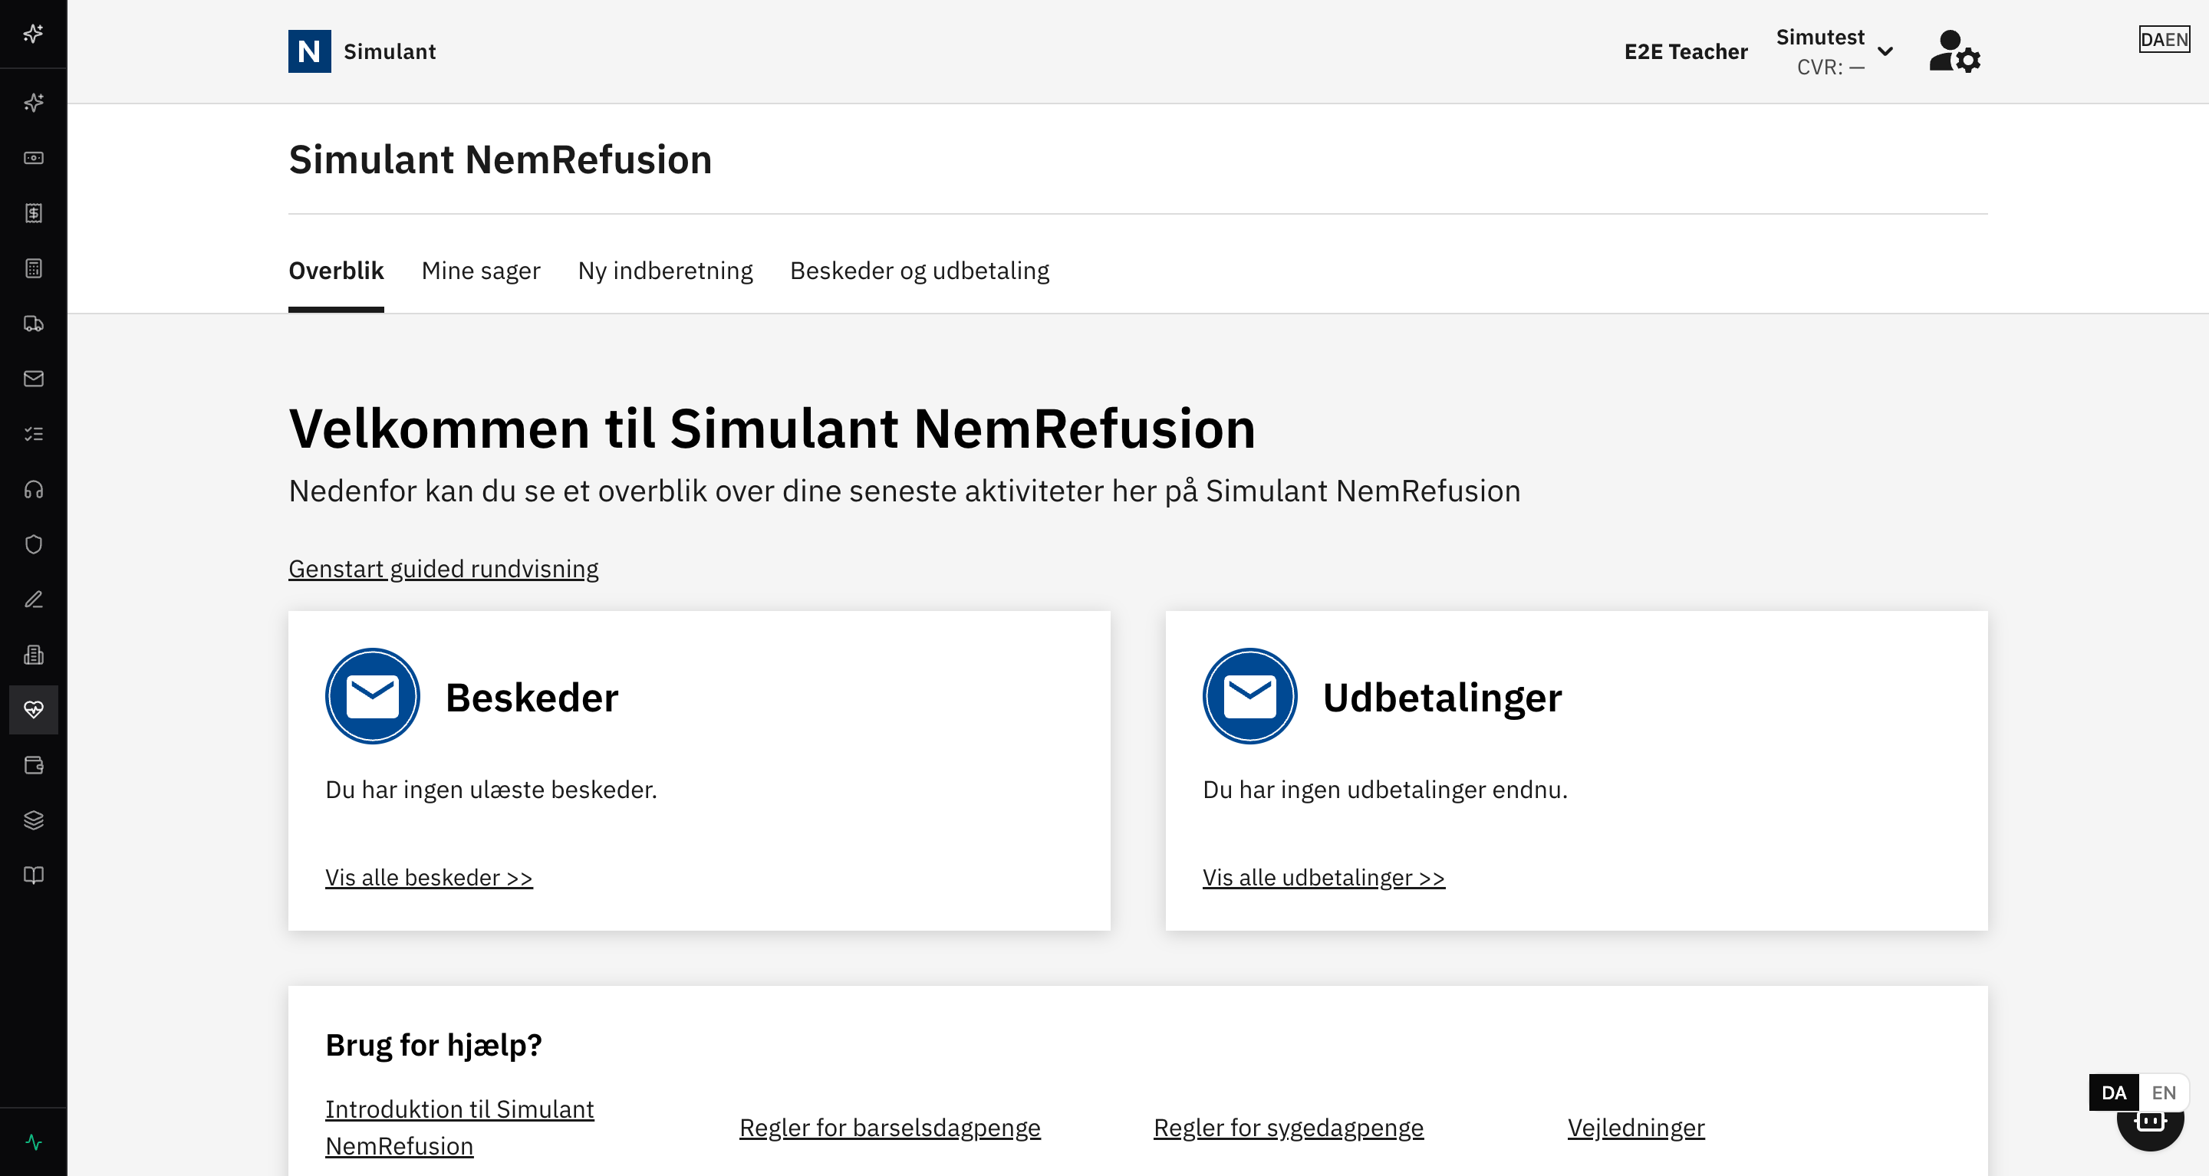
Task: Click the DAEN box at top right
Action: point(2164,39)
